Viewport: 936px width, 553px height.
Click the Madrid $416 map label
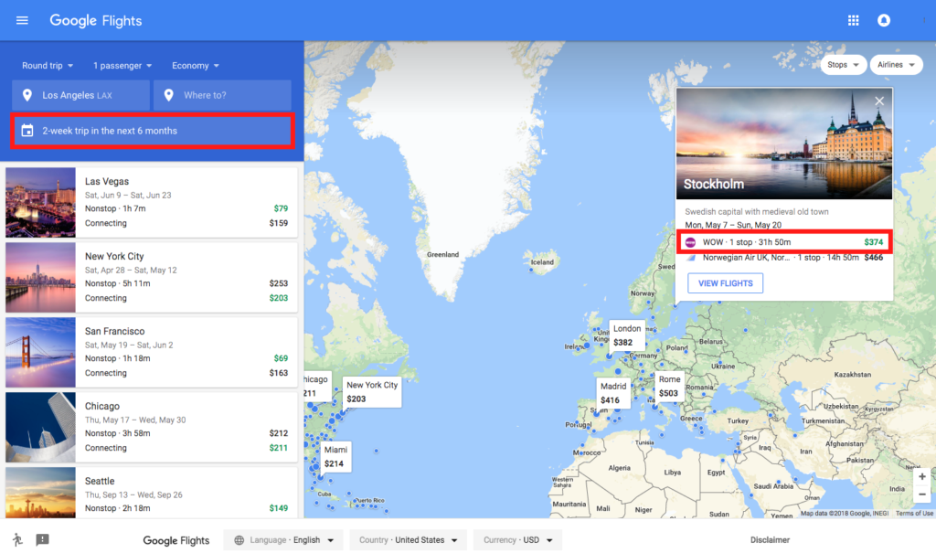pyautogui.click(x=613, y=393)
